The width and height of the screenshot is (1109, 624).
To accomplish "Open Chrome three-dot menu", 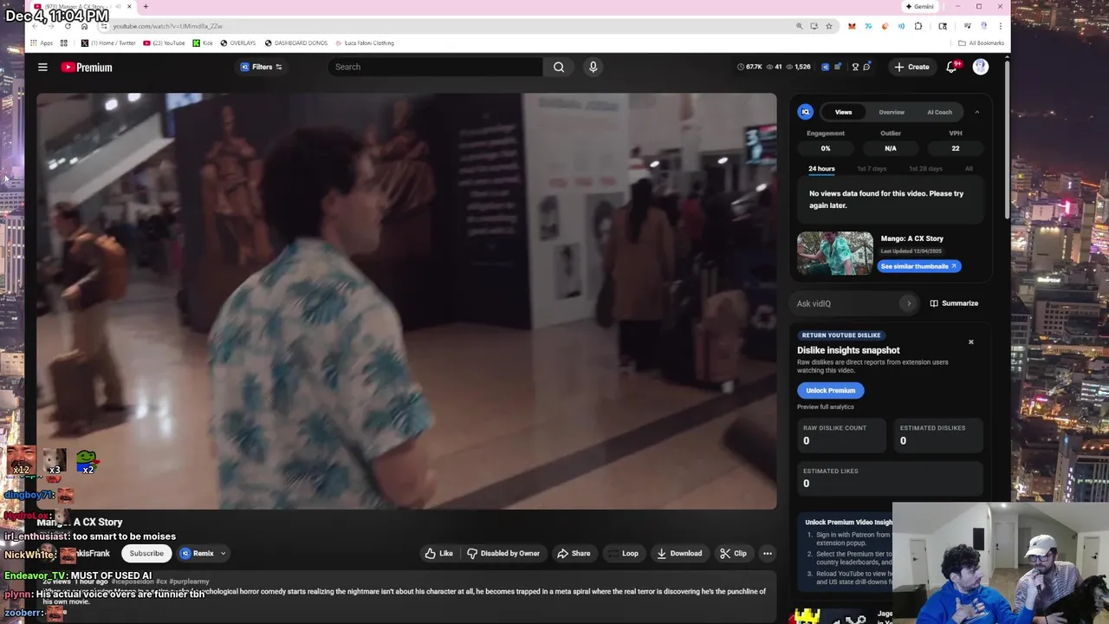I will 1001,26.
